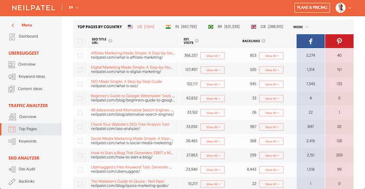Open the Dashboard grid icon

[x=12, y=37]
